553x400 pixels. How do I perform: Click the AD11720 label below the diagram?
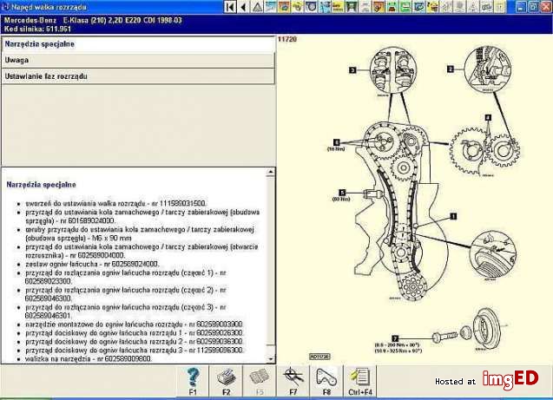click(319, 357)
